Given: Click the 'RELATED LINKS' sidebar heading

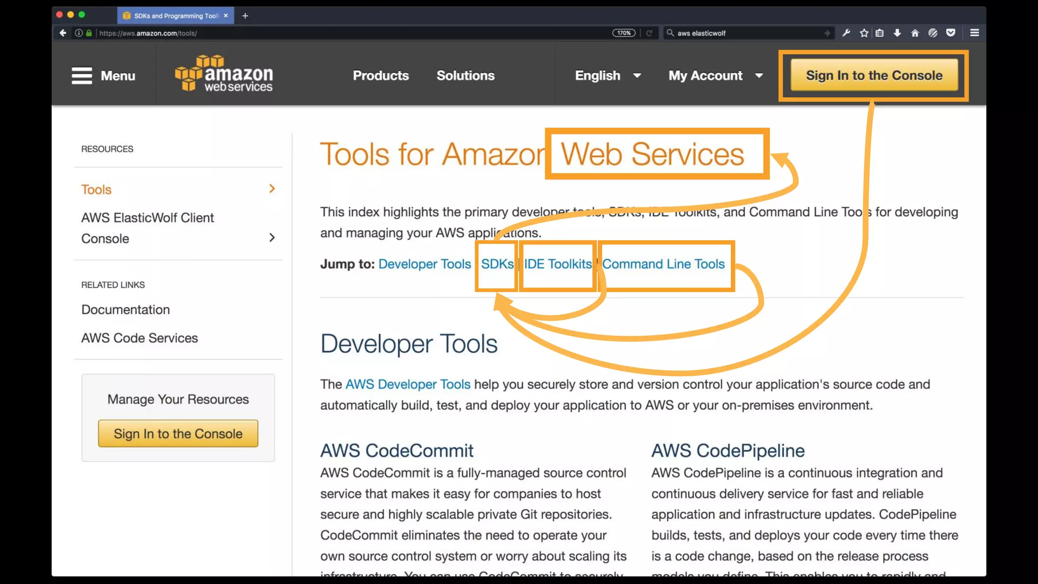Looking at the screenshot, I should (113, 285).
